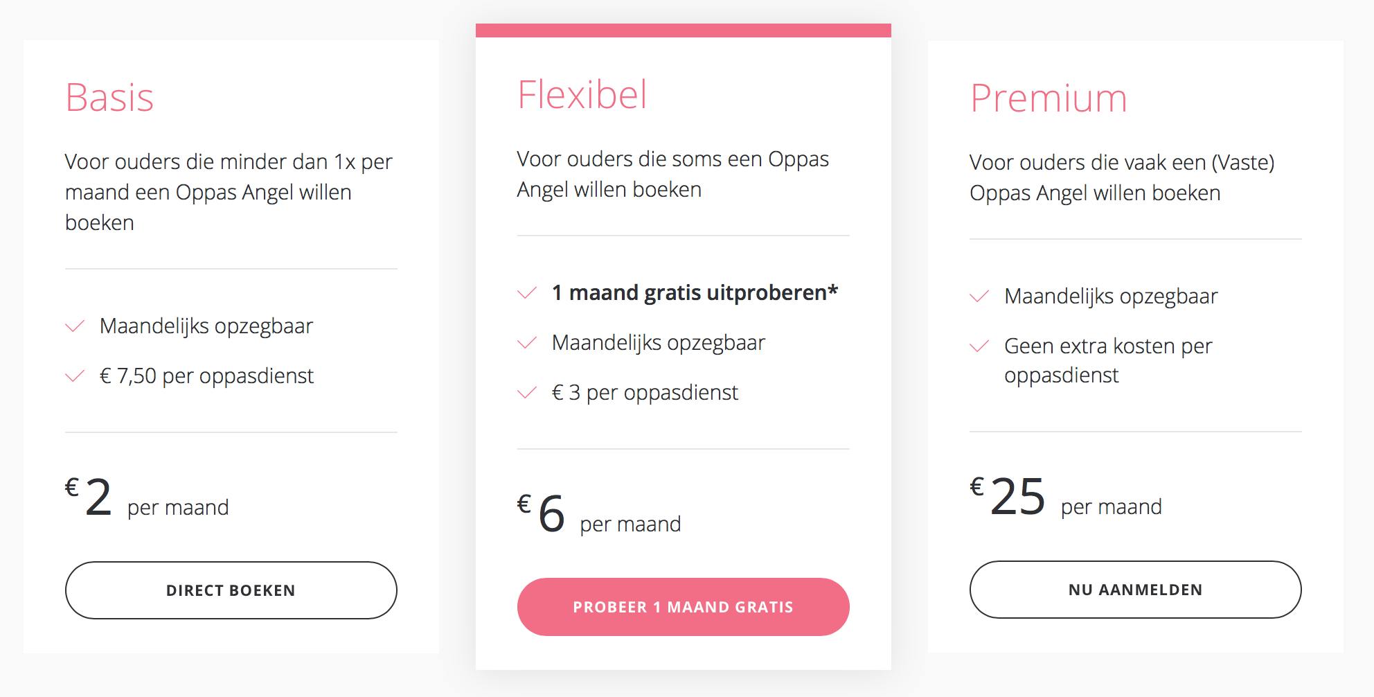Click checkmark beside Flexibel Maandelijks opzegbaar
Screen dimensions: 1374x697
[x=527, y=343]
